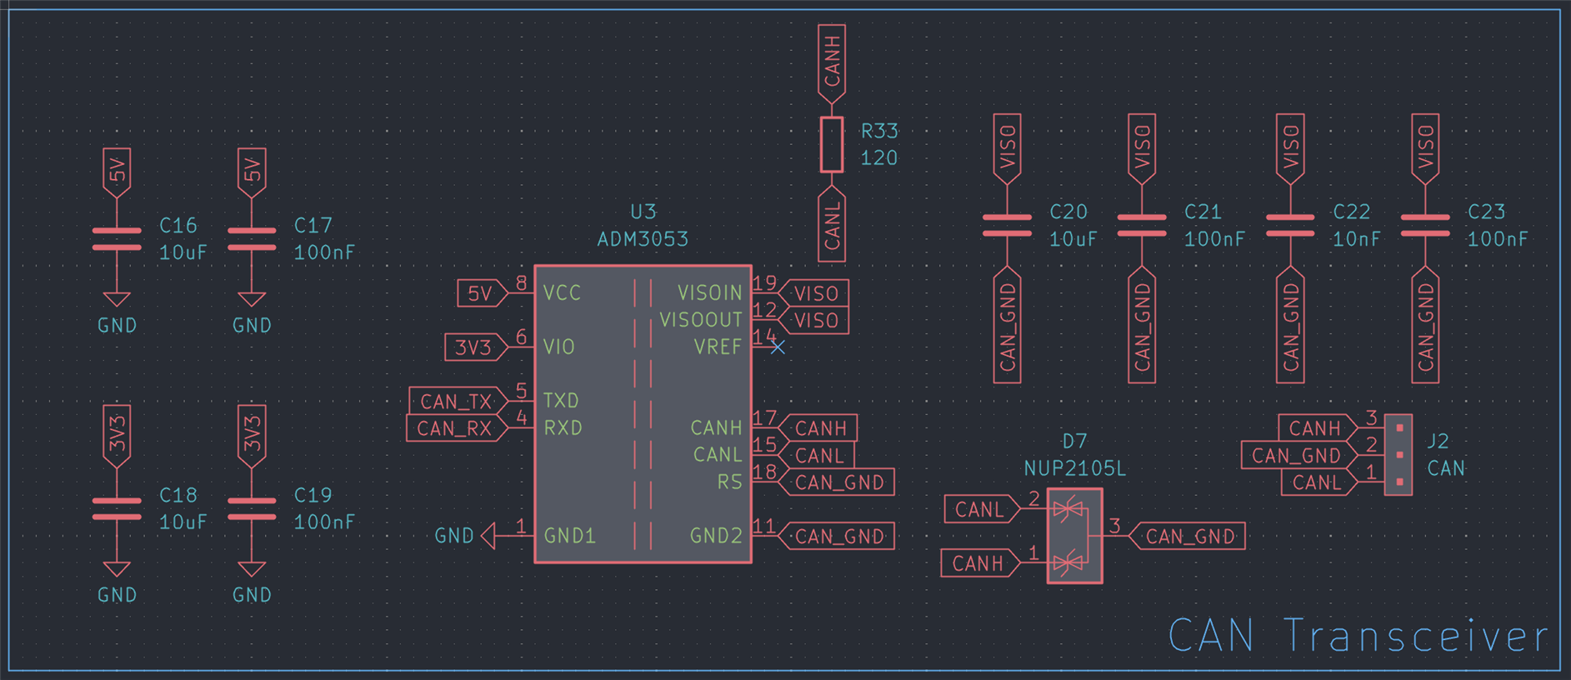Select the ADM3053 U3 chip body
Image resolution: width=1571 pixels, height=680 pixels.
click(x=643, y=414)
